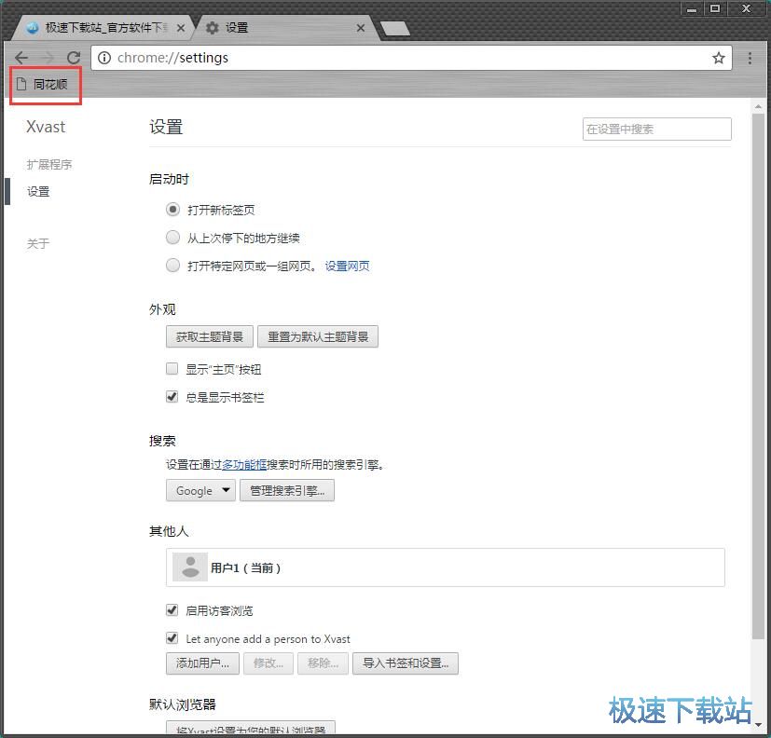Click the 添加用户 button
The width and height of the screenshot is (771, 738).
pos(202,663)
